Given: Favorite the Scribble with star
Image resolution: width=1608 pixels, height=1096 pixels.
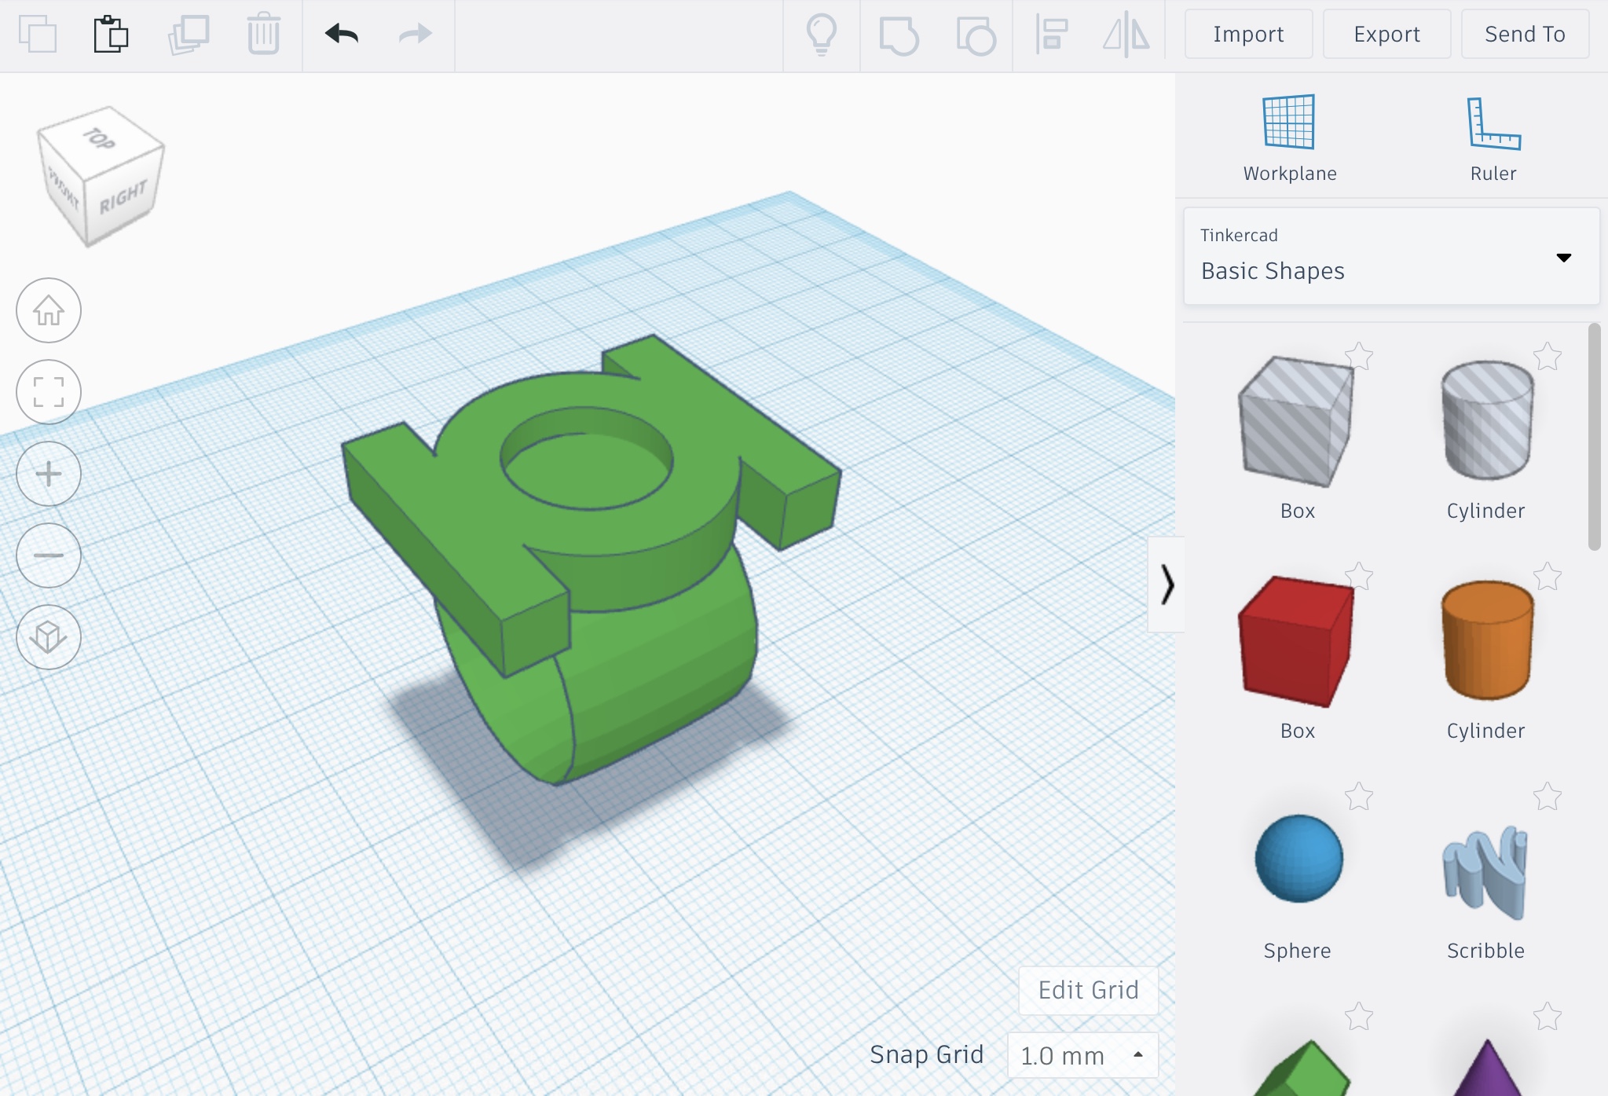Looking at the screenshot, I should click(x=1547, y=797).
